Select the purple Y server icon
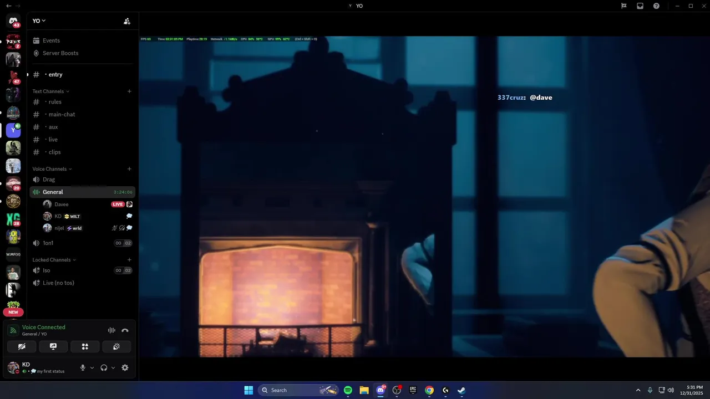Image resolution: width=710 pixels, height=399 pixels. point(13,130)
